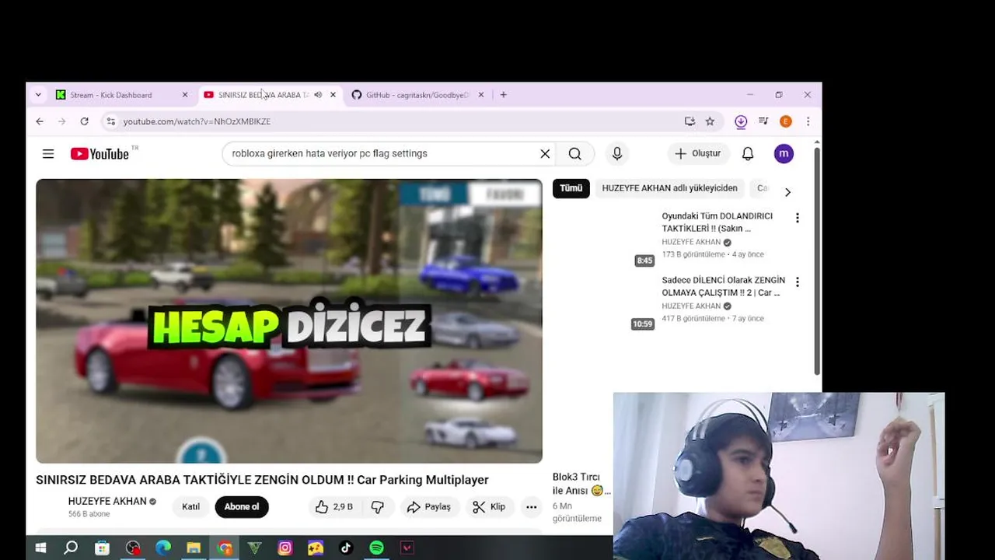Screen dimensions: 995x560
Task: Install app icon in the address bar
Action: pyautogui.click(x=690, y=121)
